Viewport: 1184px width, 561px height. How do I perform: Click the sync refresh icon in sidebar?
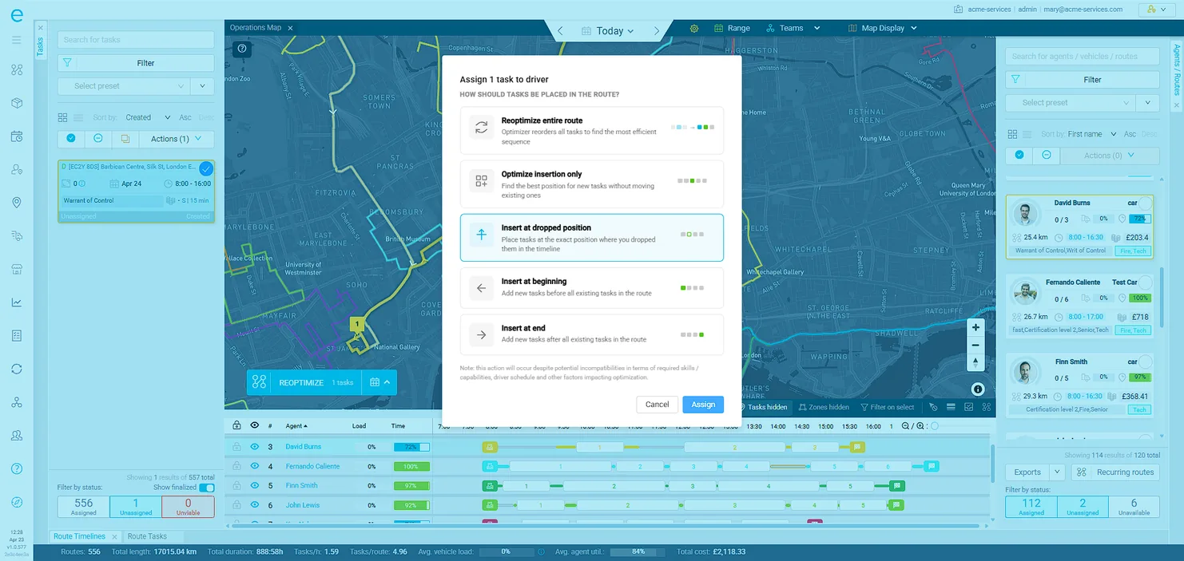point(16,369)
